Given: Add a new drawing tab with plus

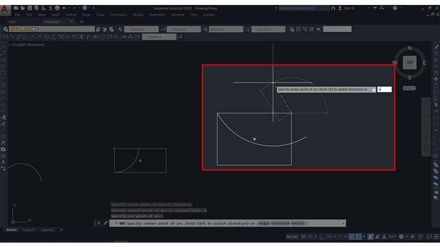Looking at the screenshot, I should pyautogui.click(x=81, y=21).
